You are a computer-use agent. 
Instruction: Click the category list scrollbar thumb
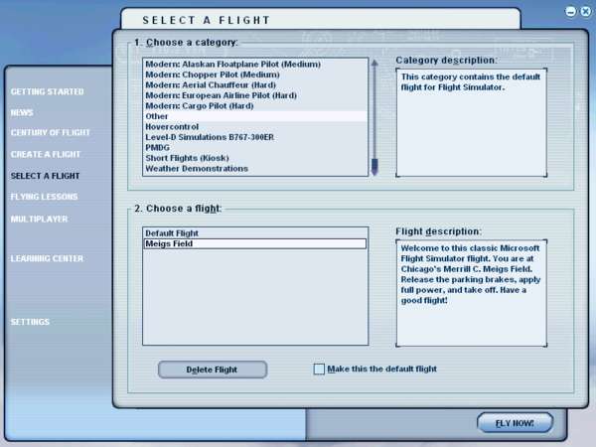[374, 166]
